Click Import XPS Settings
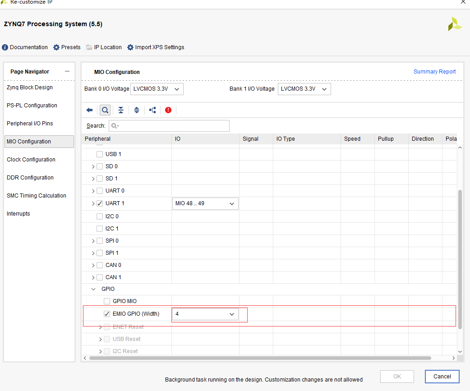The image size is (470, 391). [x=156, y=47]
